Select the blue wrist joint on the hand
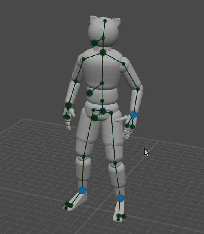This screenshot has width=204, height=234. [x=133, y=115]
